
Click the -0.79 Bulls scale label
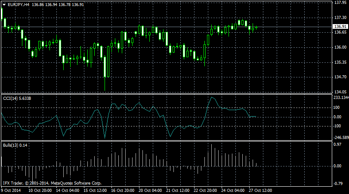(338, 184)
